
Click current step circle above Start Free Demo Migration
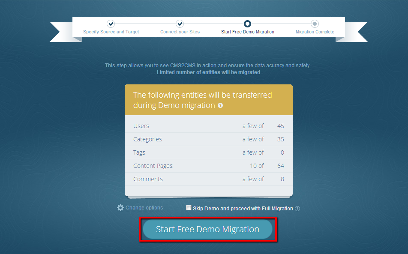click(x=247, y=24)
